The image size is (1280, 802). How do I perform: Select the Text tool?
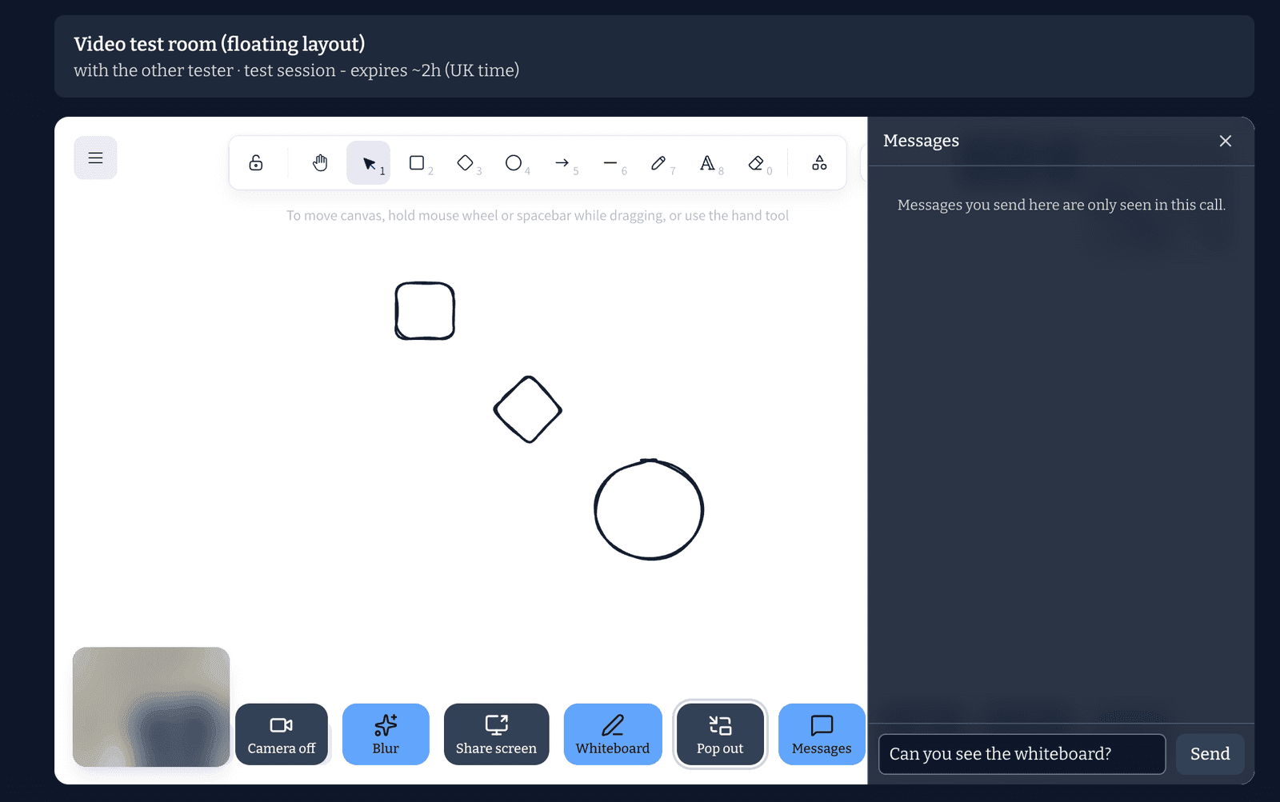[707, 163]
